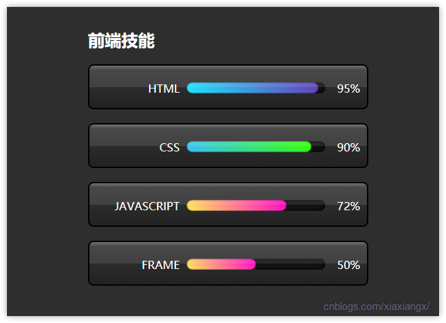Image resolution: width=446 pixels, height=323 pixels.
Task: Click the unfilled end of CSS bar
Action: point(318,147)
